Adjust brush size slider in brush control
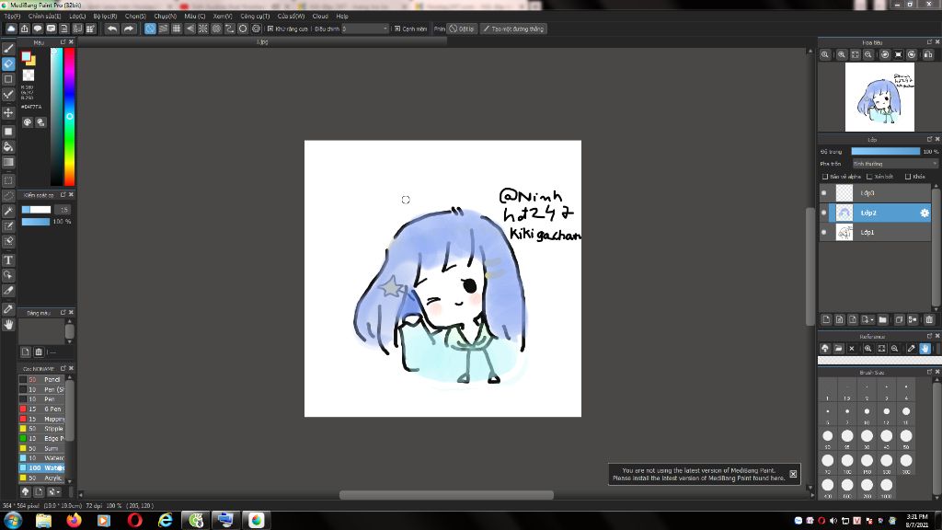 point(37,210)
